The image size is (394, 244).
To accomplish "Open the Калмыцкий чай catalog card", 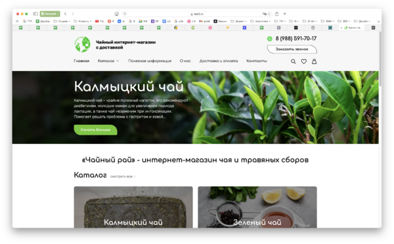I will point(133,207).
